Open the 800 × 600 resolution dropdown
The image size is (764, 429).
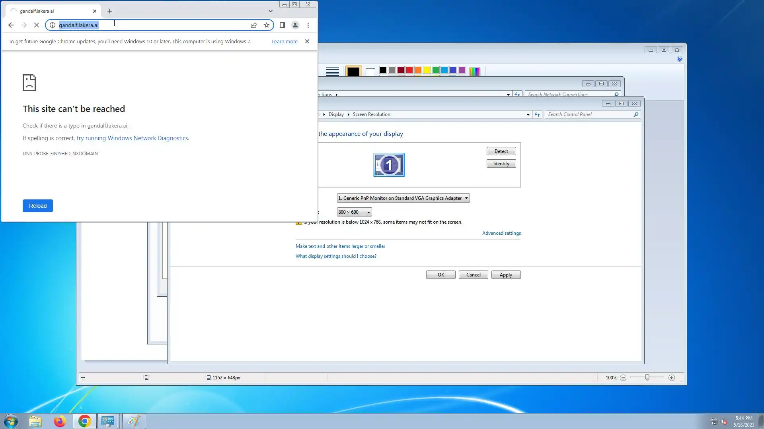pos(354,212)
